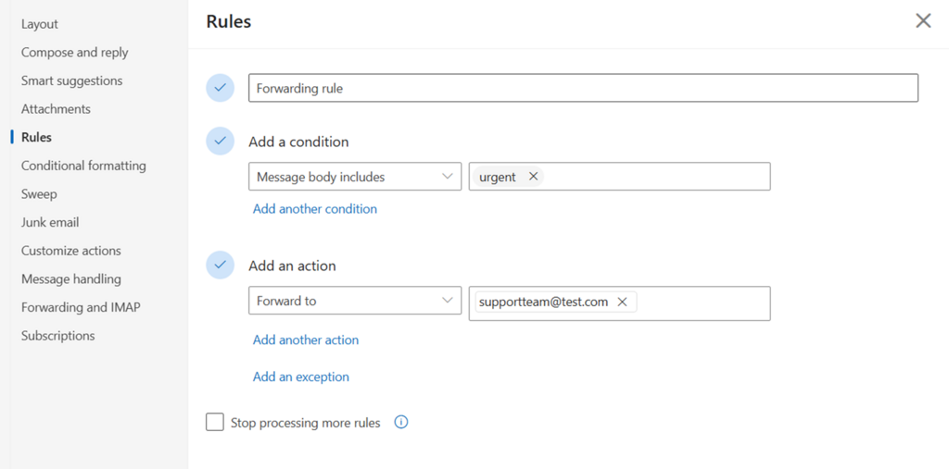Click the info icon beside Stop processing
Screen dimensions: 949x469
(401, 423)
